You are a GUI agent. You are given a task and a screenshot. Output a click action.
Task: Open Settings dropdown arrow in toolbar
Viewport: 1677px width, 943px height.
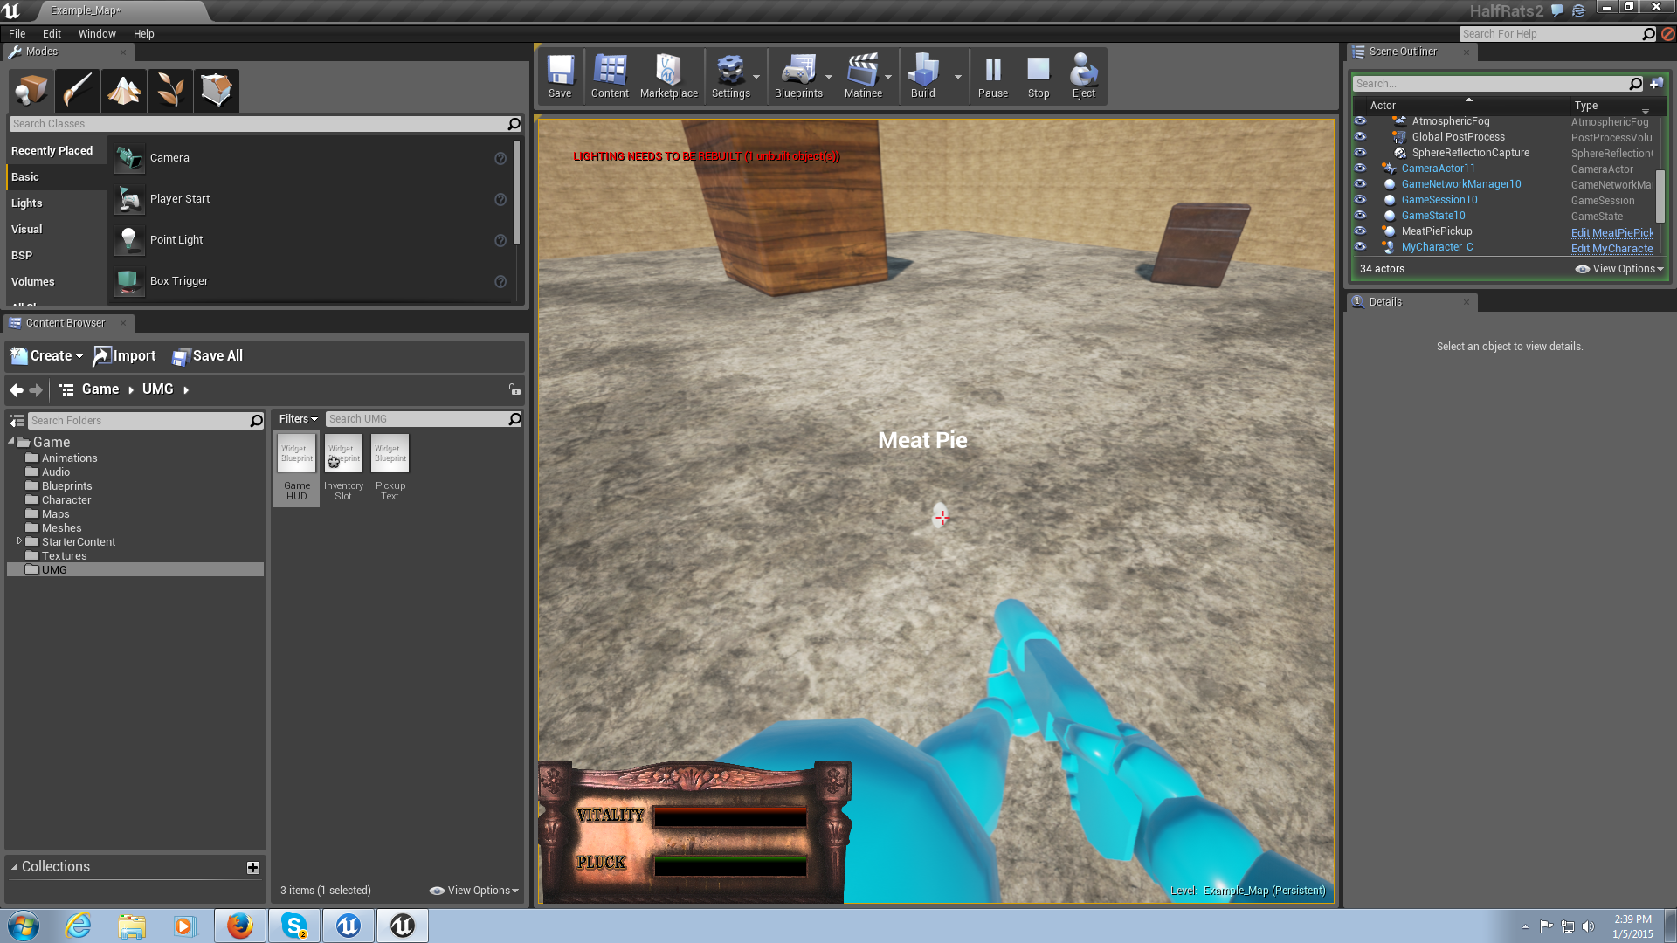point(756,77)
